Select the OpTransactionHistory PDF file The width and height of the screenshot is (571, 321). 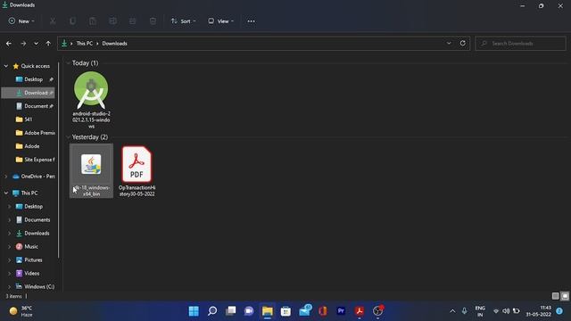pos(137,170)
